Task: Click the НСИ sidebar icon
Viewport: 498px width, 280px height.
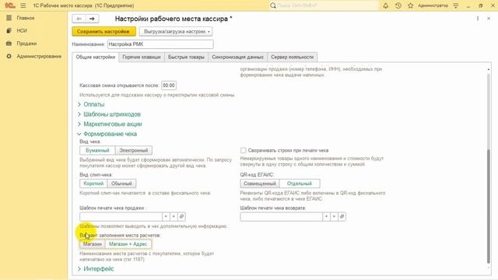Action: click(x=9, y=31)
